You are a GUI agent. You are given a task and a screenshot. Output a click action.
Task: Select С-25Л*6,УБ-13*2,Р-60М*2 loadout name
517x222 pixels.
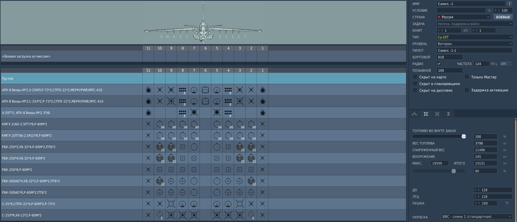click(22, 215)
